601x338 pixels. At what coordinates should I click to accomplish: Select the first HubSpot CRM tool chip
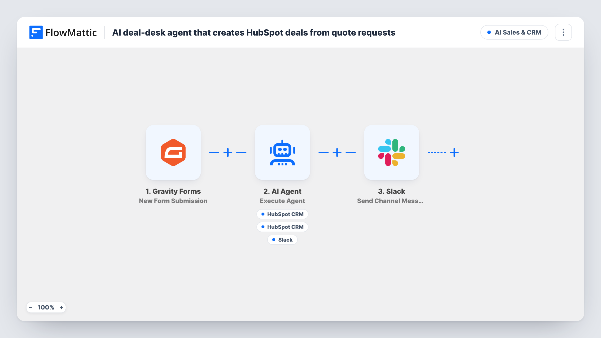point(282,214)
